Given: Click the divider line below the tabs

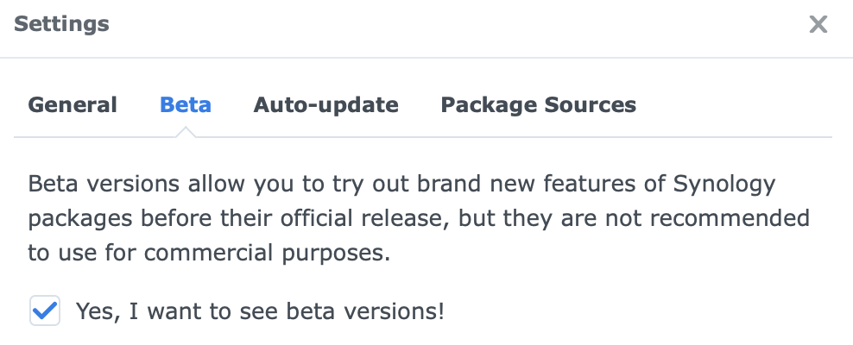Looking at the screenshot, I should (518, 137).
